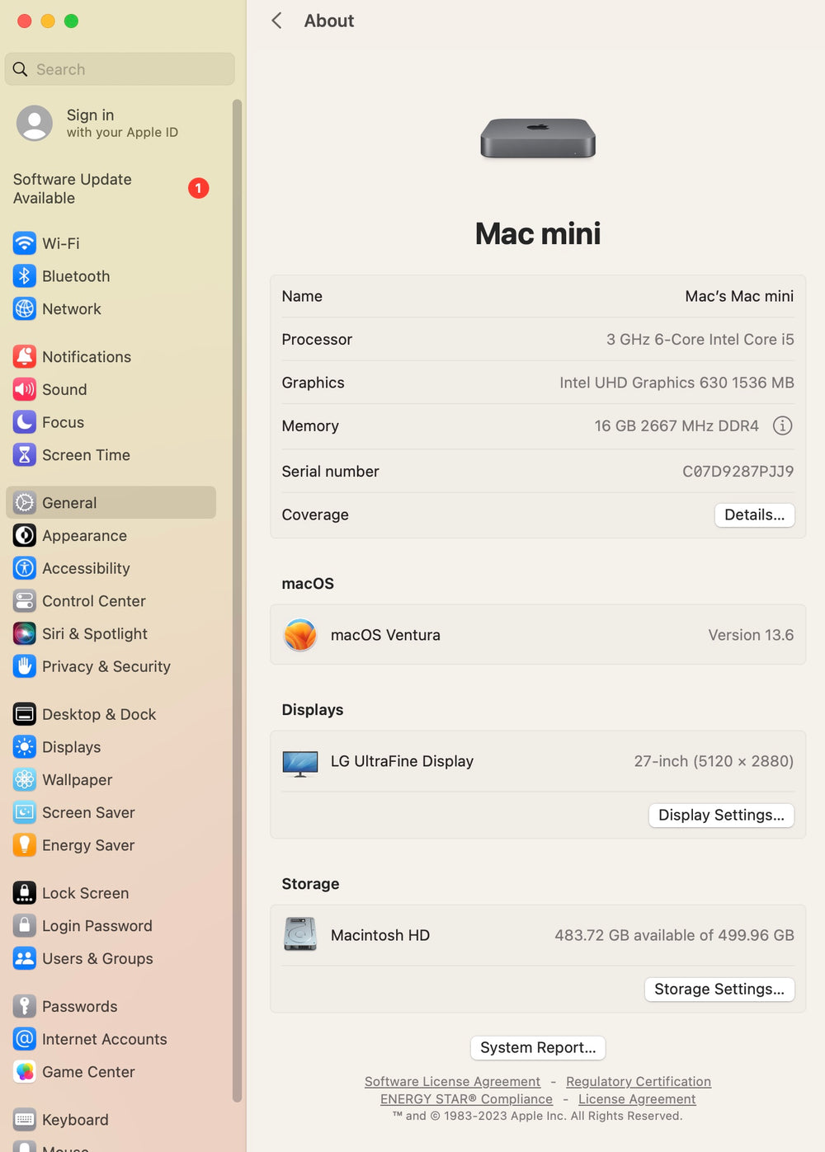Select the Game Center icon
This screenshot has width=825, height=1152.
[x=25, y=1072]
